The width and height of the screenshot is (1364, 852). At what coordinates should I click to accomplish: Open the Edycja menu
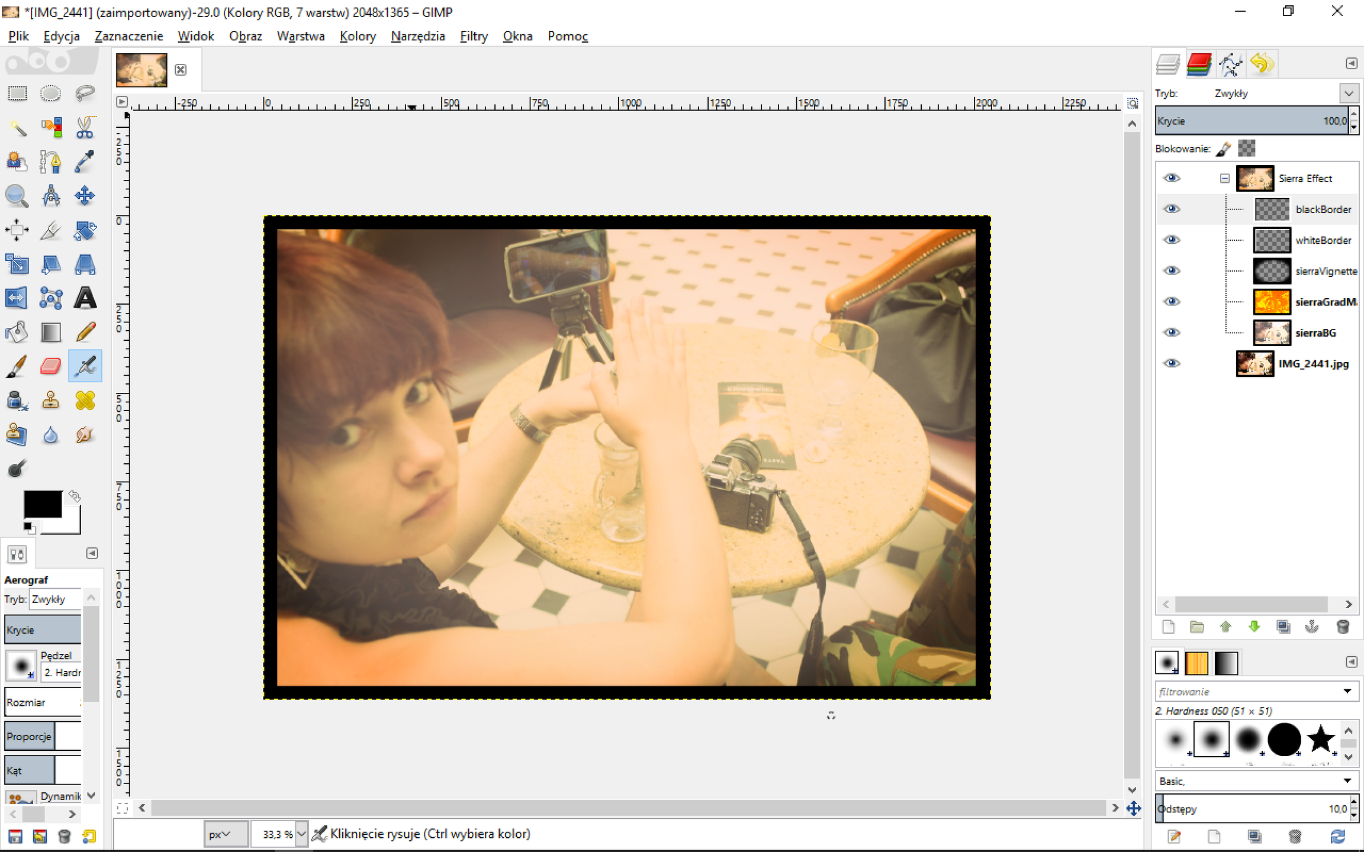[62, 36]
